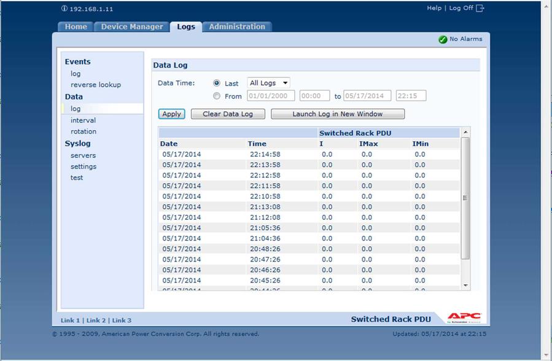Click Launch Log in New Window

(x=337, y=114)
